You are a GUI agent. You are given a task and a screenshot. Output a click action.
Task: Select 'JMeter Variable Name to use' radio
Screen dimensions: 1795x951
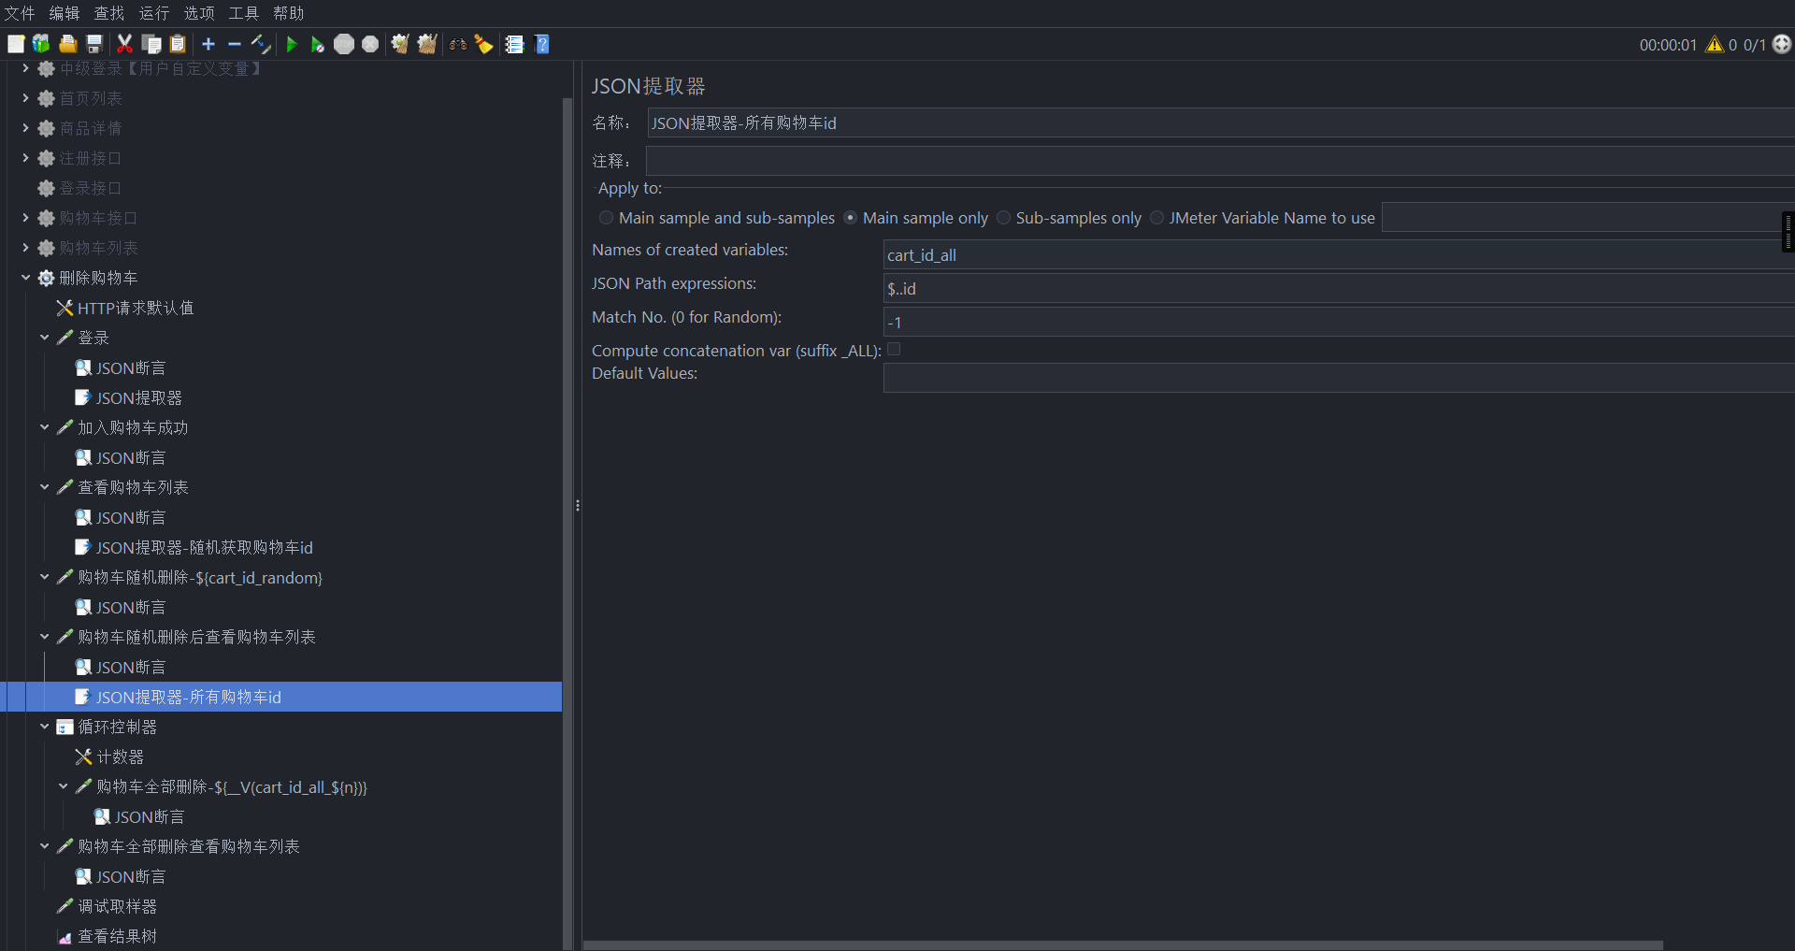(x=1156, y=218)
